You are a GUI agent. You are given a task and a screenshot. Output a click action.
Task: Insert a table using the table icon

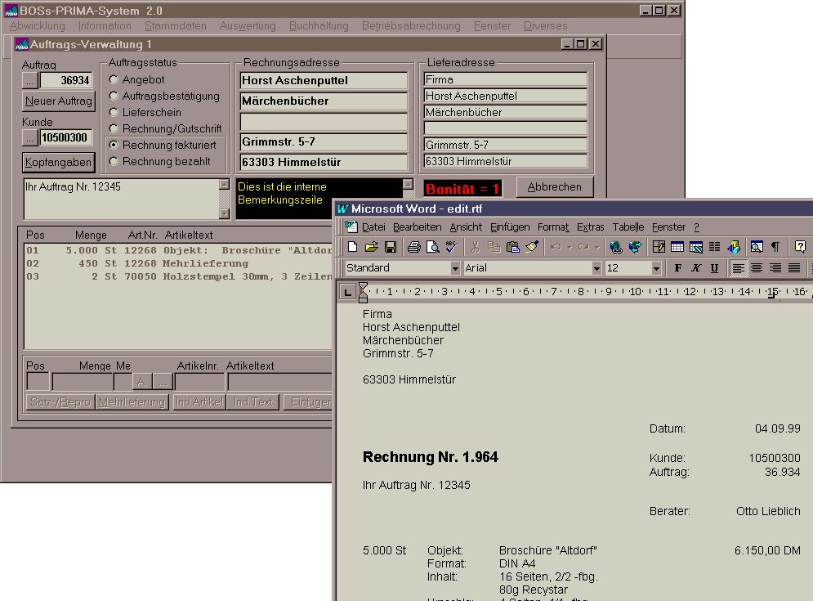(677, 247)
